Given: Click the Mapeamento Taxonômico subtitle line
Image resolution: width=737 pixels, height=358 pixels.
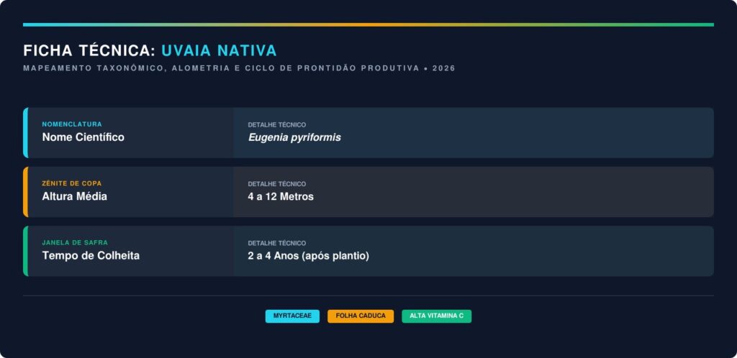Looking at the screenshot, I should point(239,68).
